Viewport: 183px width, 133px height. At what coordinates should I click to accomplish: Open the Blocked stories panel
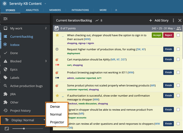click(x=16, y=61)
